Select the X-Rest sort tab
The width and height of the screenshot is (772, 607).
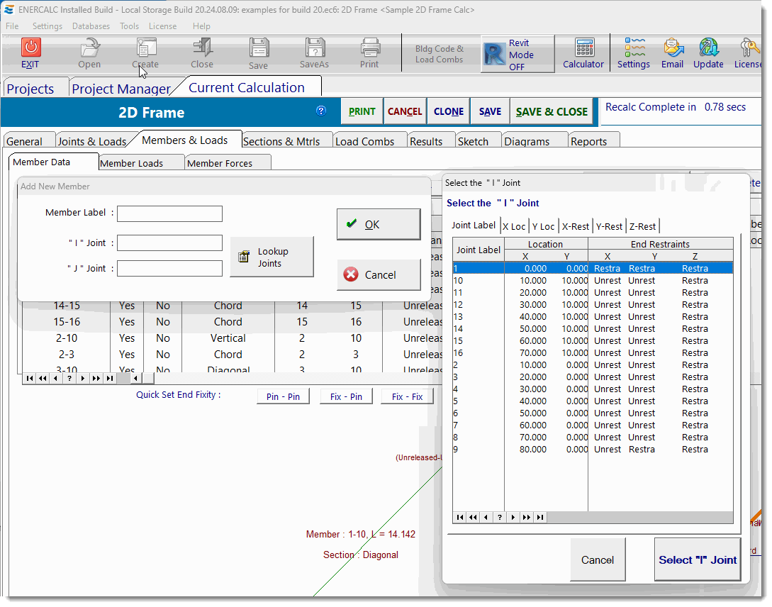tap(575, 226)
